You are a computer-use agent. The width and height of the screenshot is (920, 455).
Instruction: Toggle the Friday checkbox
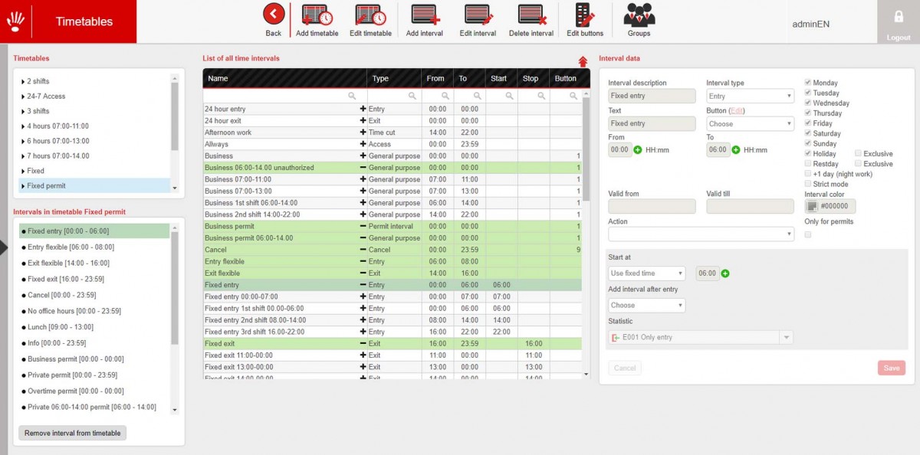[x=808, y=123]
